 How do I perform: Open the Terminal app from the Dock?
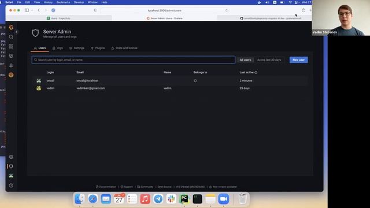197,199
